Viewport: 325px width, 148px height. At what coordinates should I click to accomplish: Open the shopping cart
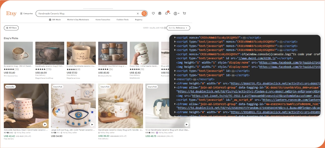click(x=184, y=14)
